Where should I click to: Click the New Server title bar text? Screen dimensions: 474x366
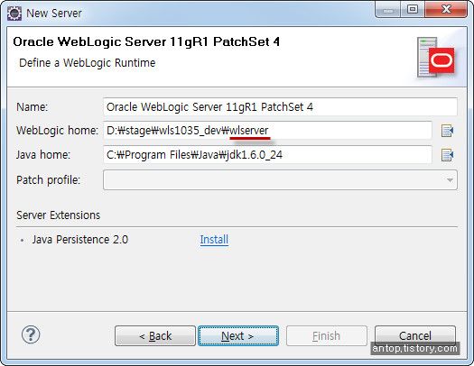coord(54,14)
